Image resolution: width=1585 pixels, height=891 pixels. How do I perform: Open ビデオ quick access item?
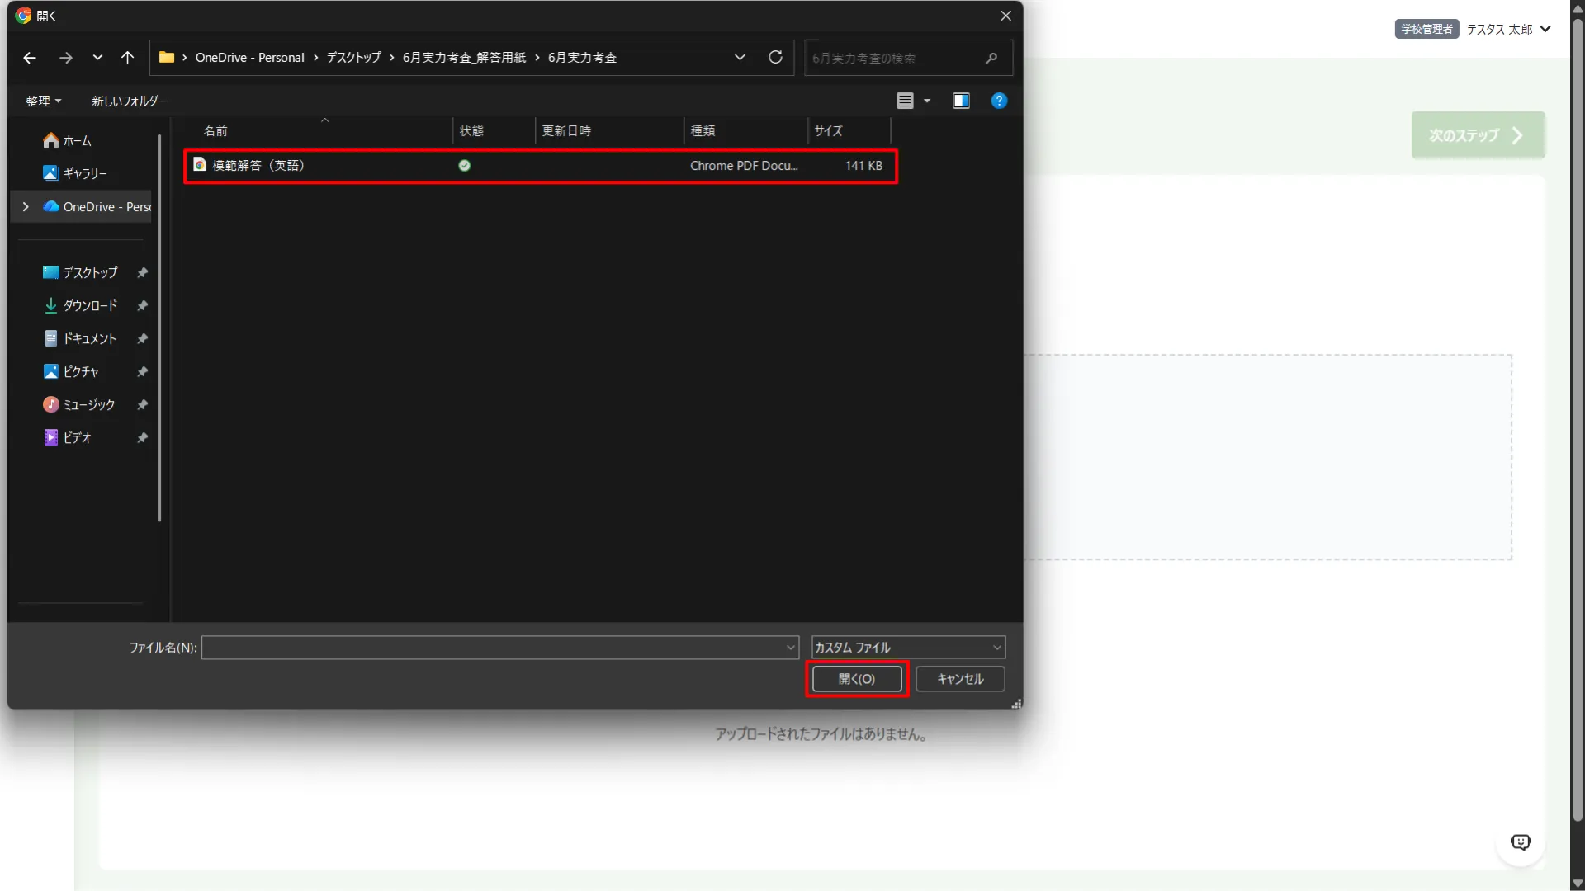tap(67, 437)
